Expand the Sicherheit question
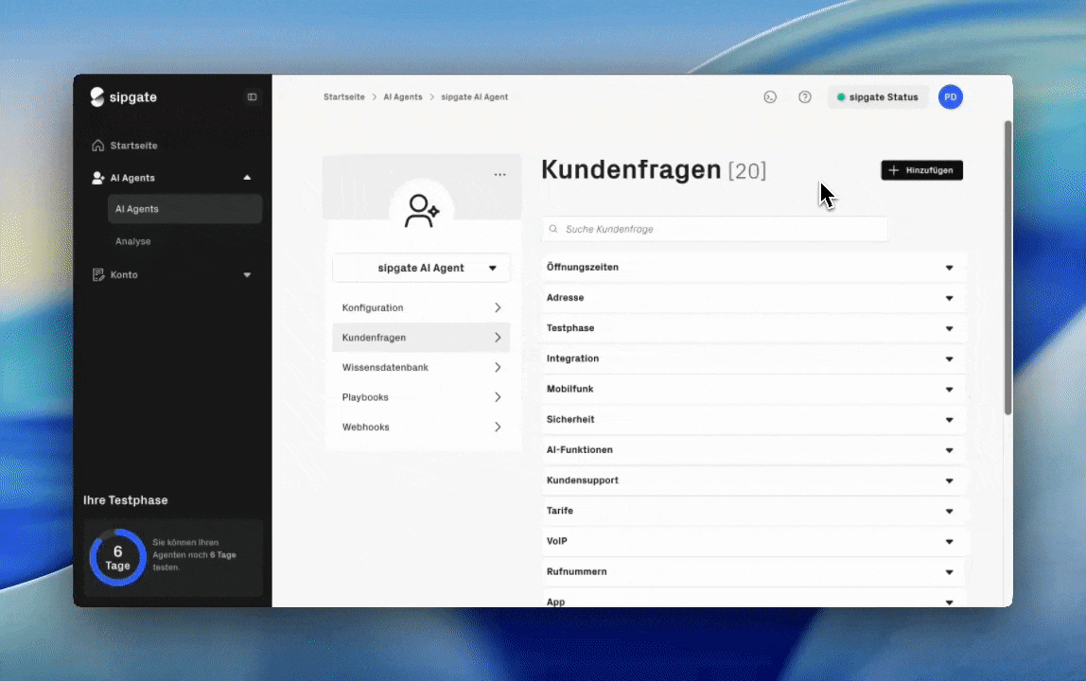 [x=754, y=420]
